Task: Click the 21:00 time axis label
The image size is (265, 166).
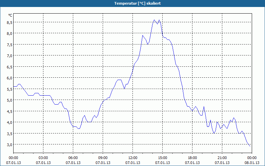Action: coord(222,158)
